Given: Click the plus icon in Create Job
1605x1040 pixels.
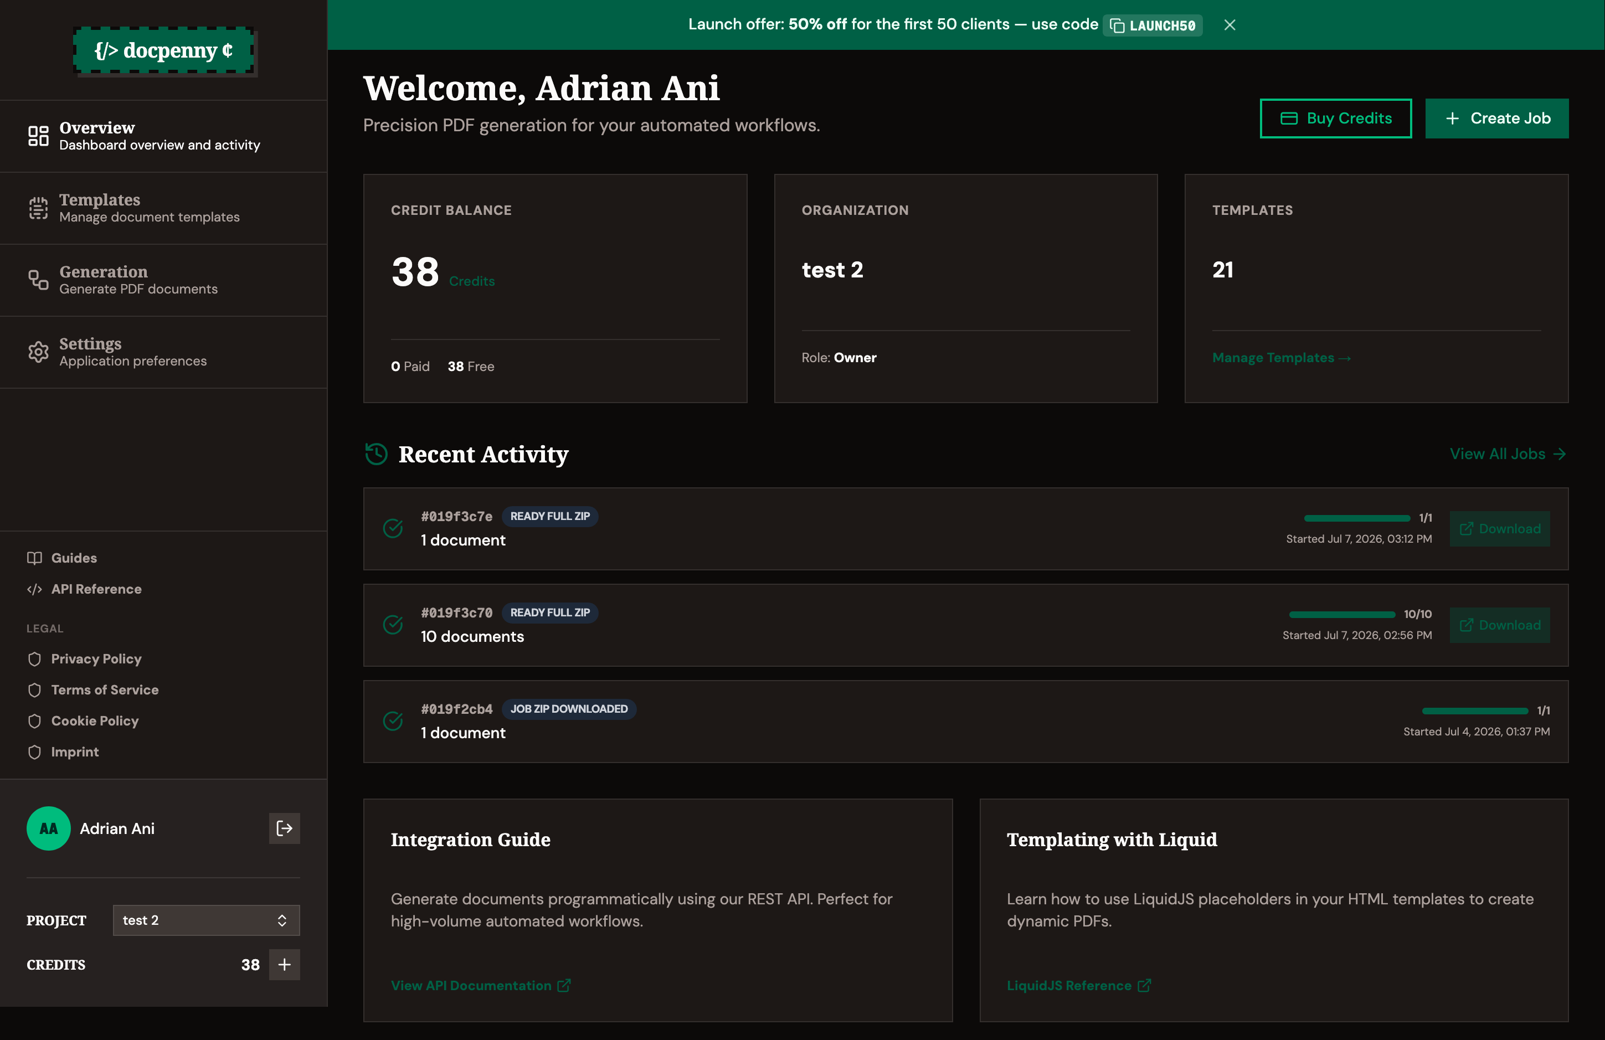Looking at the screenshot, I should click(x=1453, y=119).
